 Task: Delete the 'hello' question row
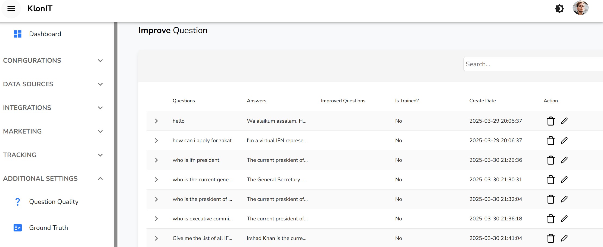click(x=551, y=121)
